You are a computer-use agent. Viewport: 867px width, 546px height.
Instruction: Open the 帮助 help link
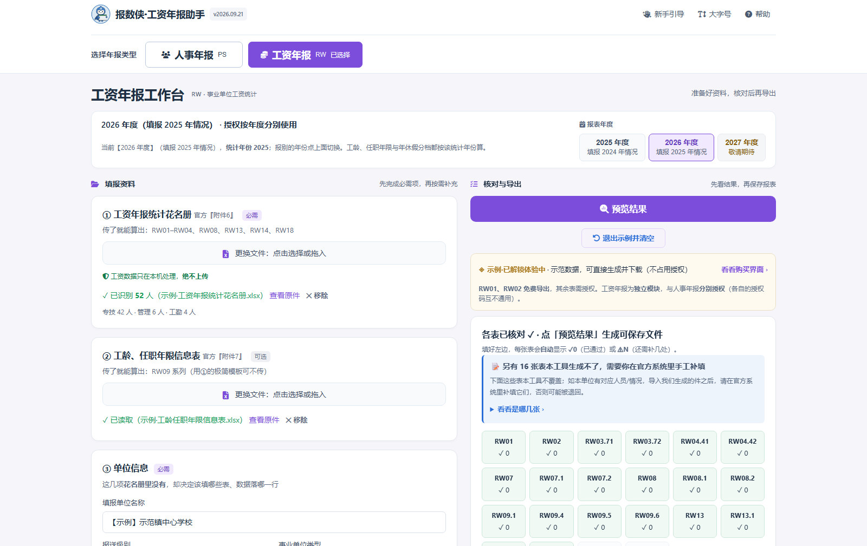pos(758,14)
